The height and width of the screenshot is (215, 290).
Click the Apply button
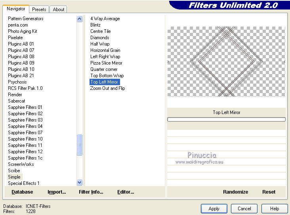[214, 209]
